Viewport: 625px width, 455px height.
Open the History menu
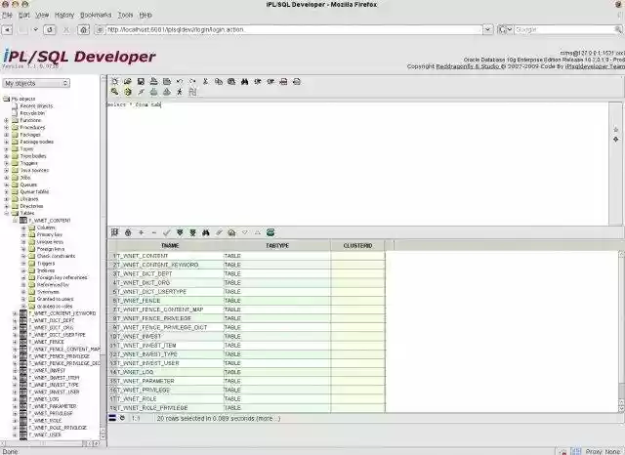(x=64, y=15)
